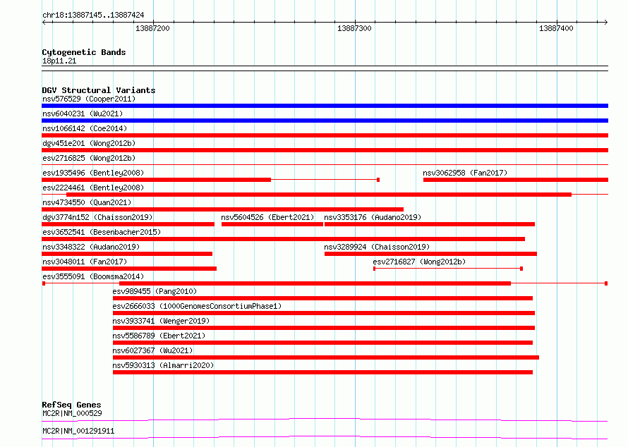The height and width of the screenshot is (447, 628).
Task: Click the red bar under nsv6027367
Action: tap(326, 357)
